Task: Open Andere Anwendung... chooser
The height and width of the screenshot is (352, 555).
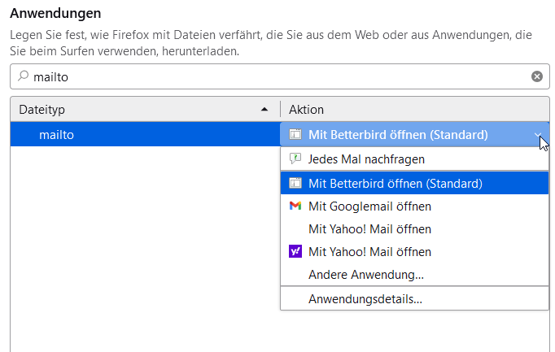Action: [365, 275]
